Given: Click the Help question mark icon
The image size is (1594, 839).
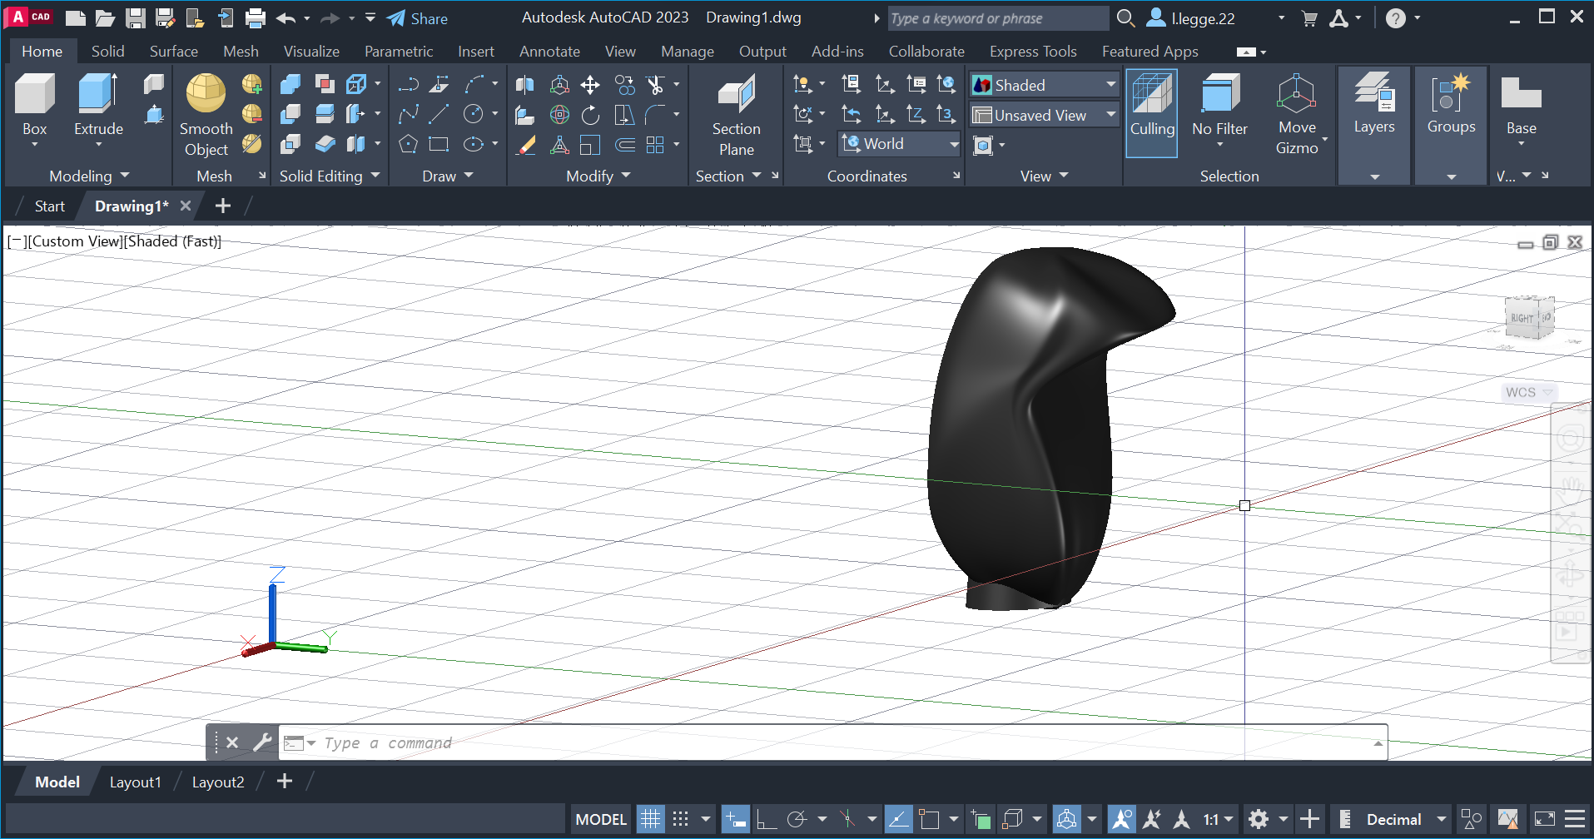Looking at the screenshot, I should click(x=1396, y=18).
